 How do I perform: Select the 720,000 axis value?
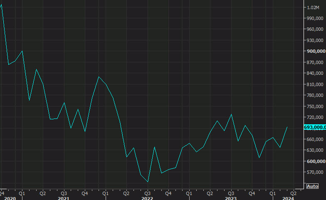point(315,117)
